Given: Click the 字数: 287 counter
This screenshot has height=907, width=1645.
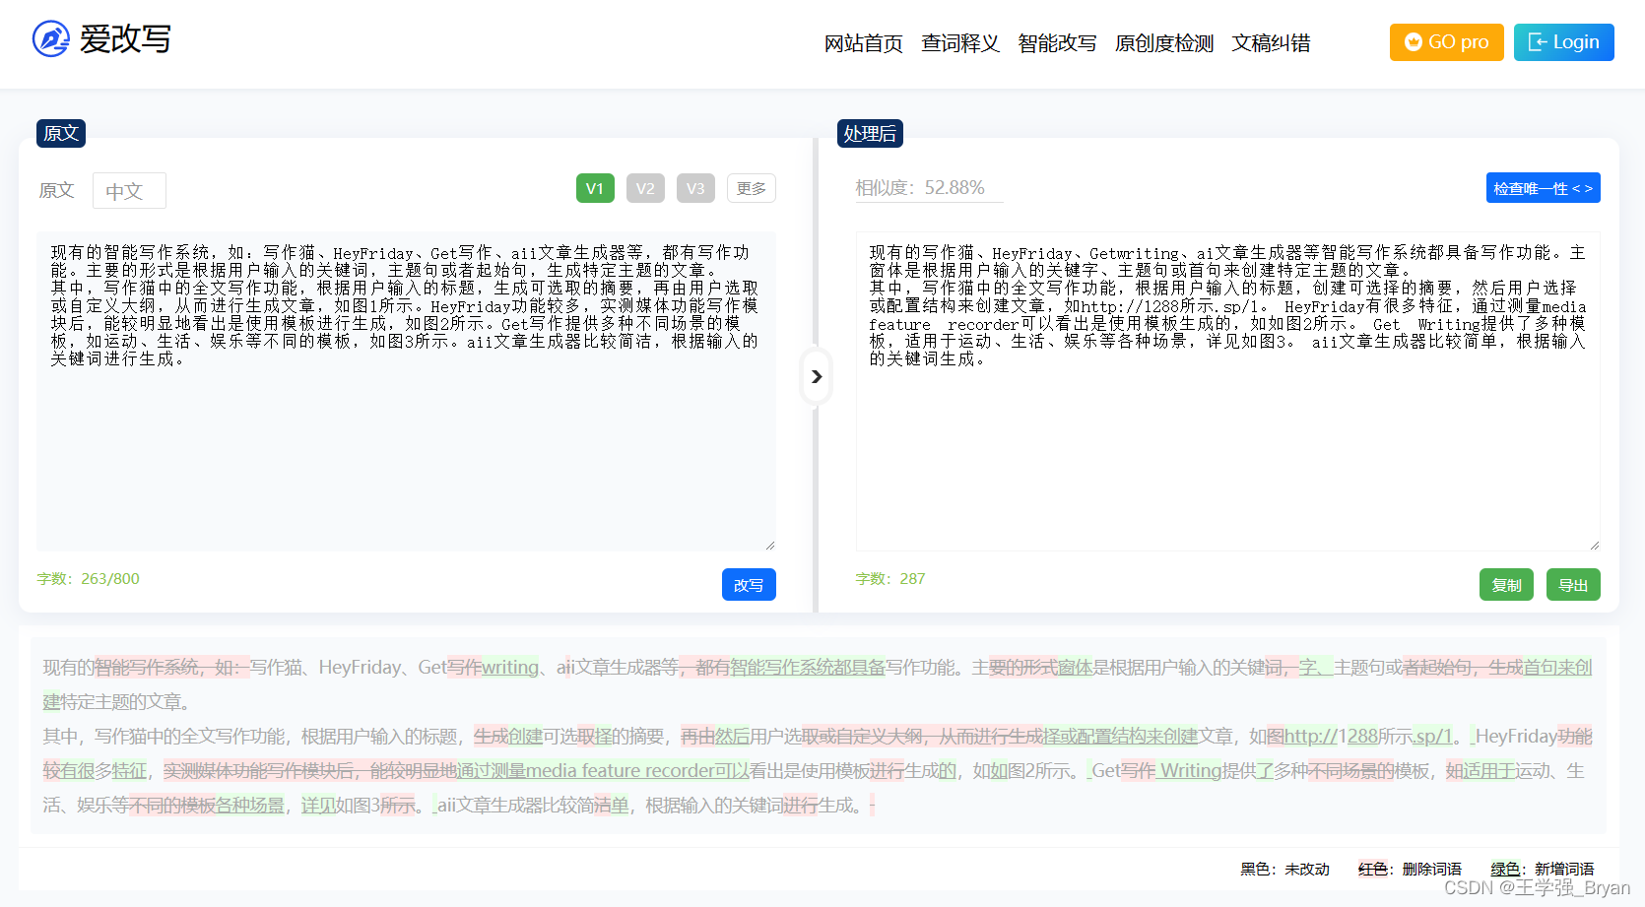Looking at the screenshot, I should pyautogui.click(x=890, y=579).
